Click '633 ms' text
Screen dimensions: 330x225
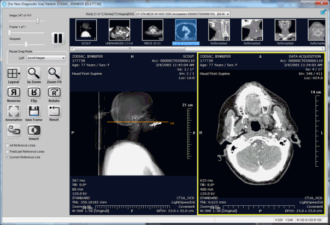point(207,180)
